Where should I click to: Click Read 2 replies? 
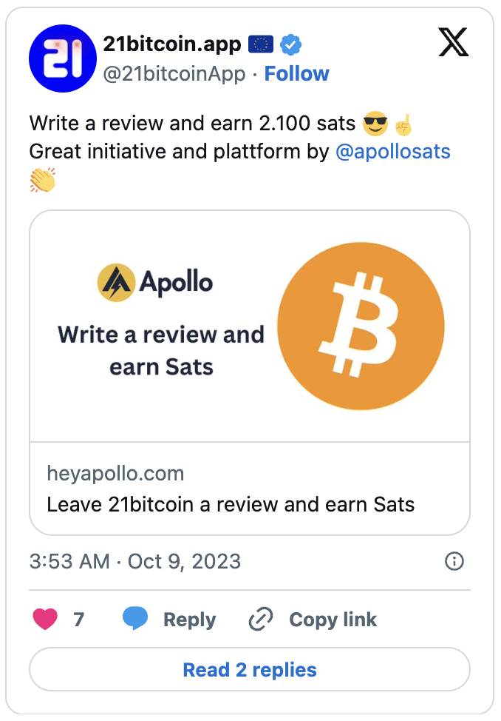[249, 668]
